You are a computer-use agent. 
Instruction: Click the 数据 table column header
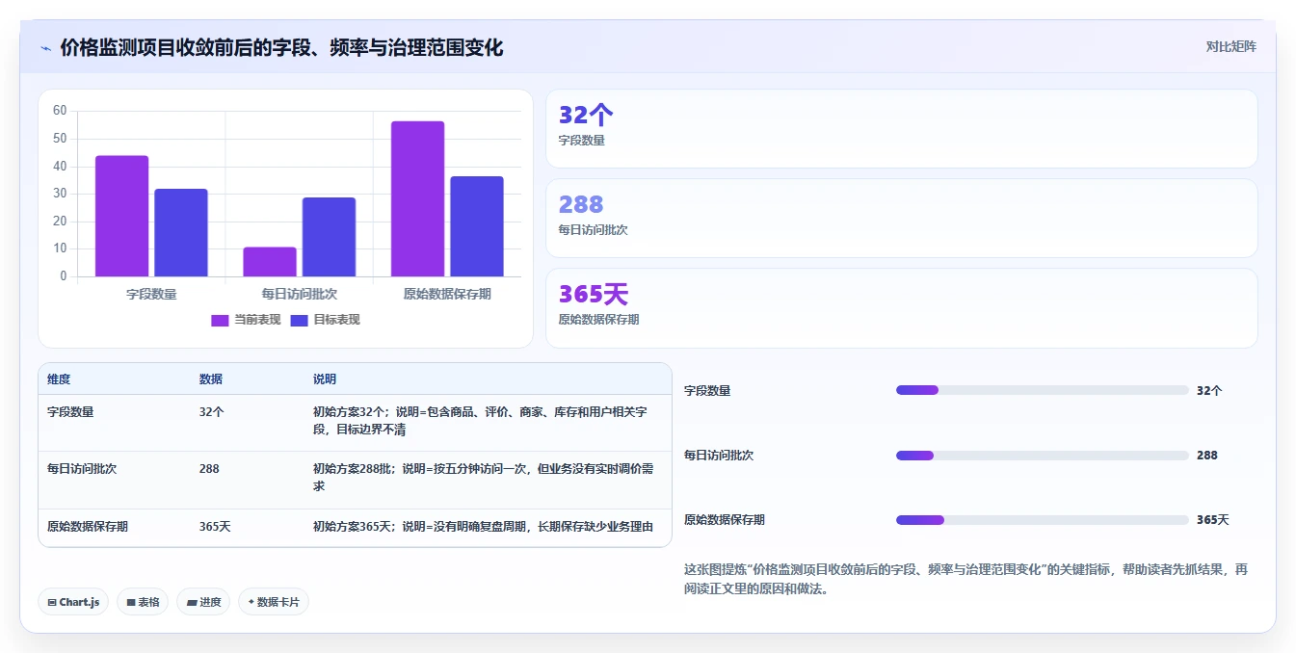211,379
